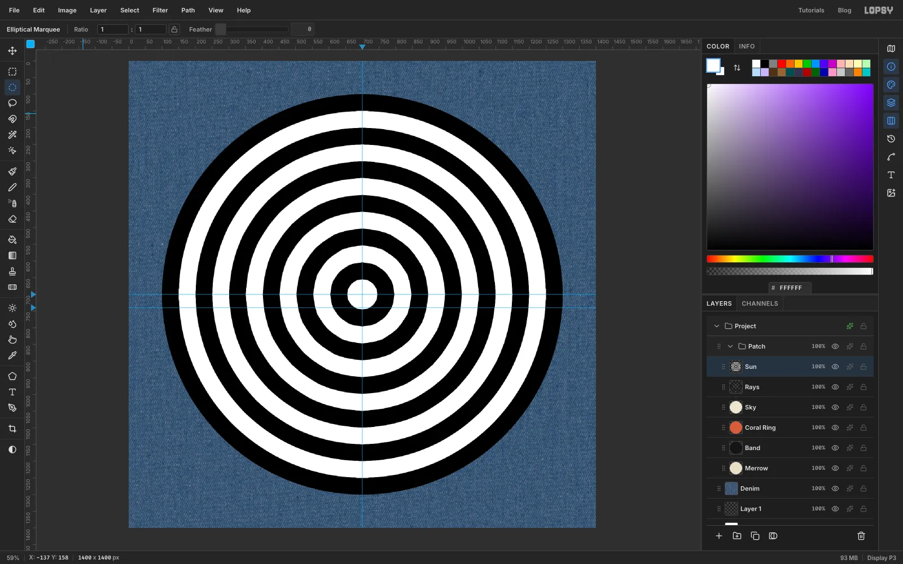The height and width of the screenshot is (564, 903).
Task: Toggle the ratio lock button
Action: [174, 29]
